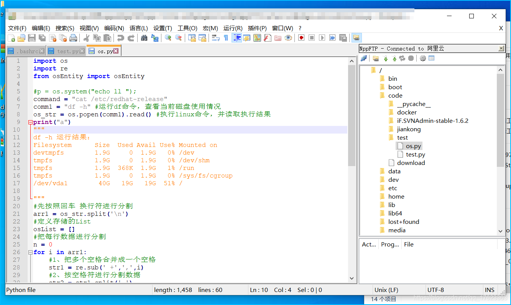511x305 pixels.
Task: Click the NppFTP refresh icon
Action: (x=402, y=58)
